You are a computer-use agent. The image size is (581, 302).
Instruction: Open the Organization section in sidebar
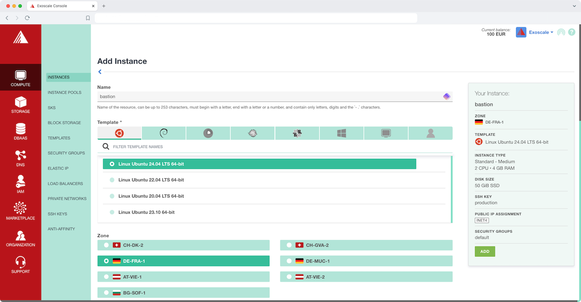coord(20,238)
